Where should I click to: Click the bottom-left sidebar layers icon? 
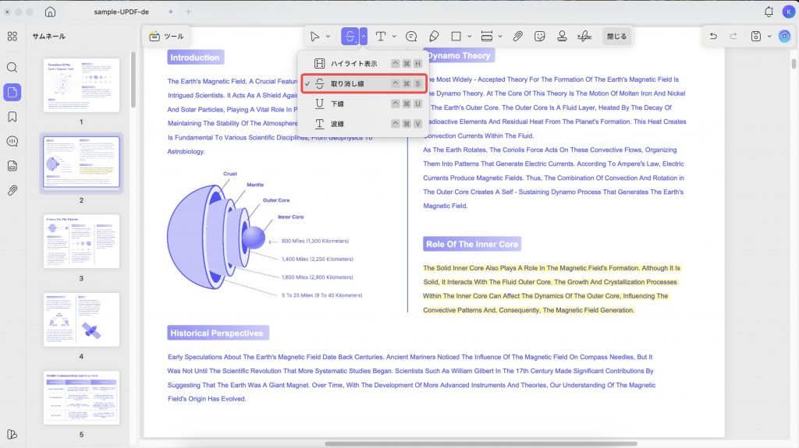click(12, 434)
